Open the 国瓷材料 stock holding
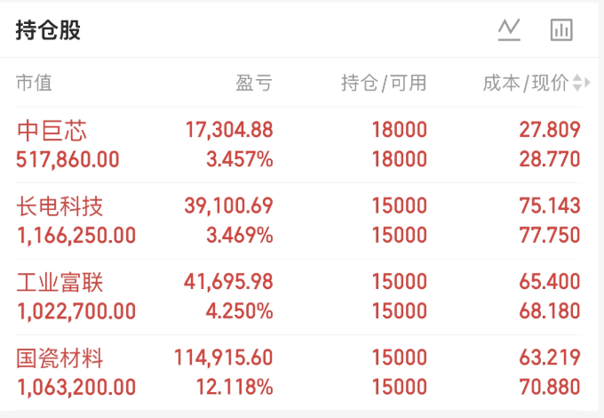The height and width of the screenshot is (418, 604). [x=298, y=373]
